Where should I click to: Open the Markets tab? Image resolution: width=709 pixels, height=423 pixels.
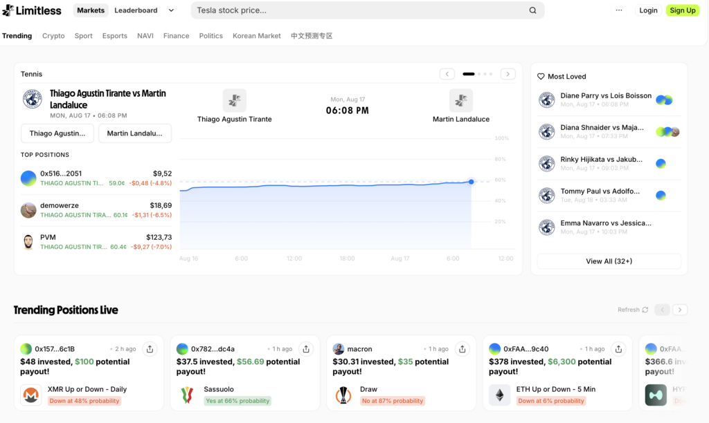91,10
